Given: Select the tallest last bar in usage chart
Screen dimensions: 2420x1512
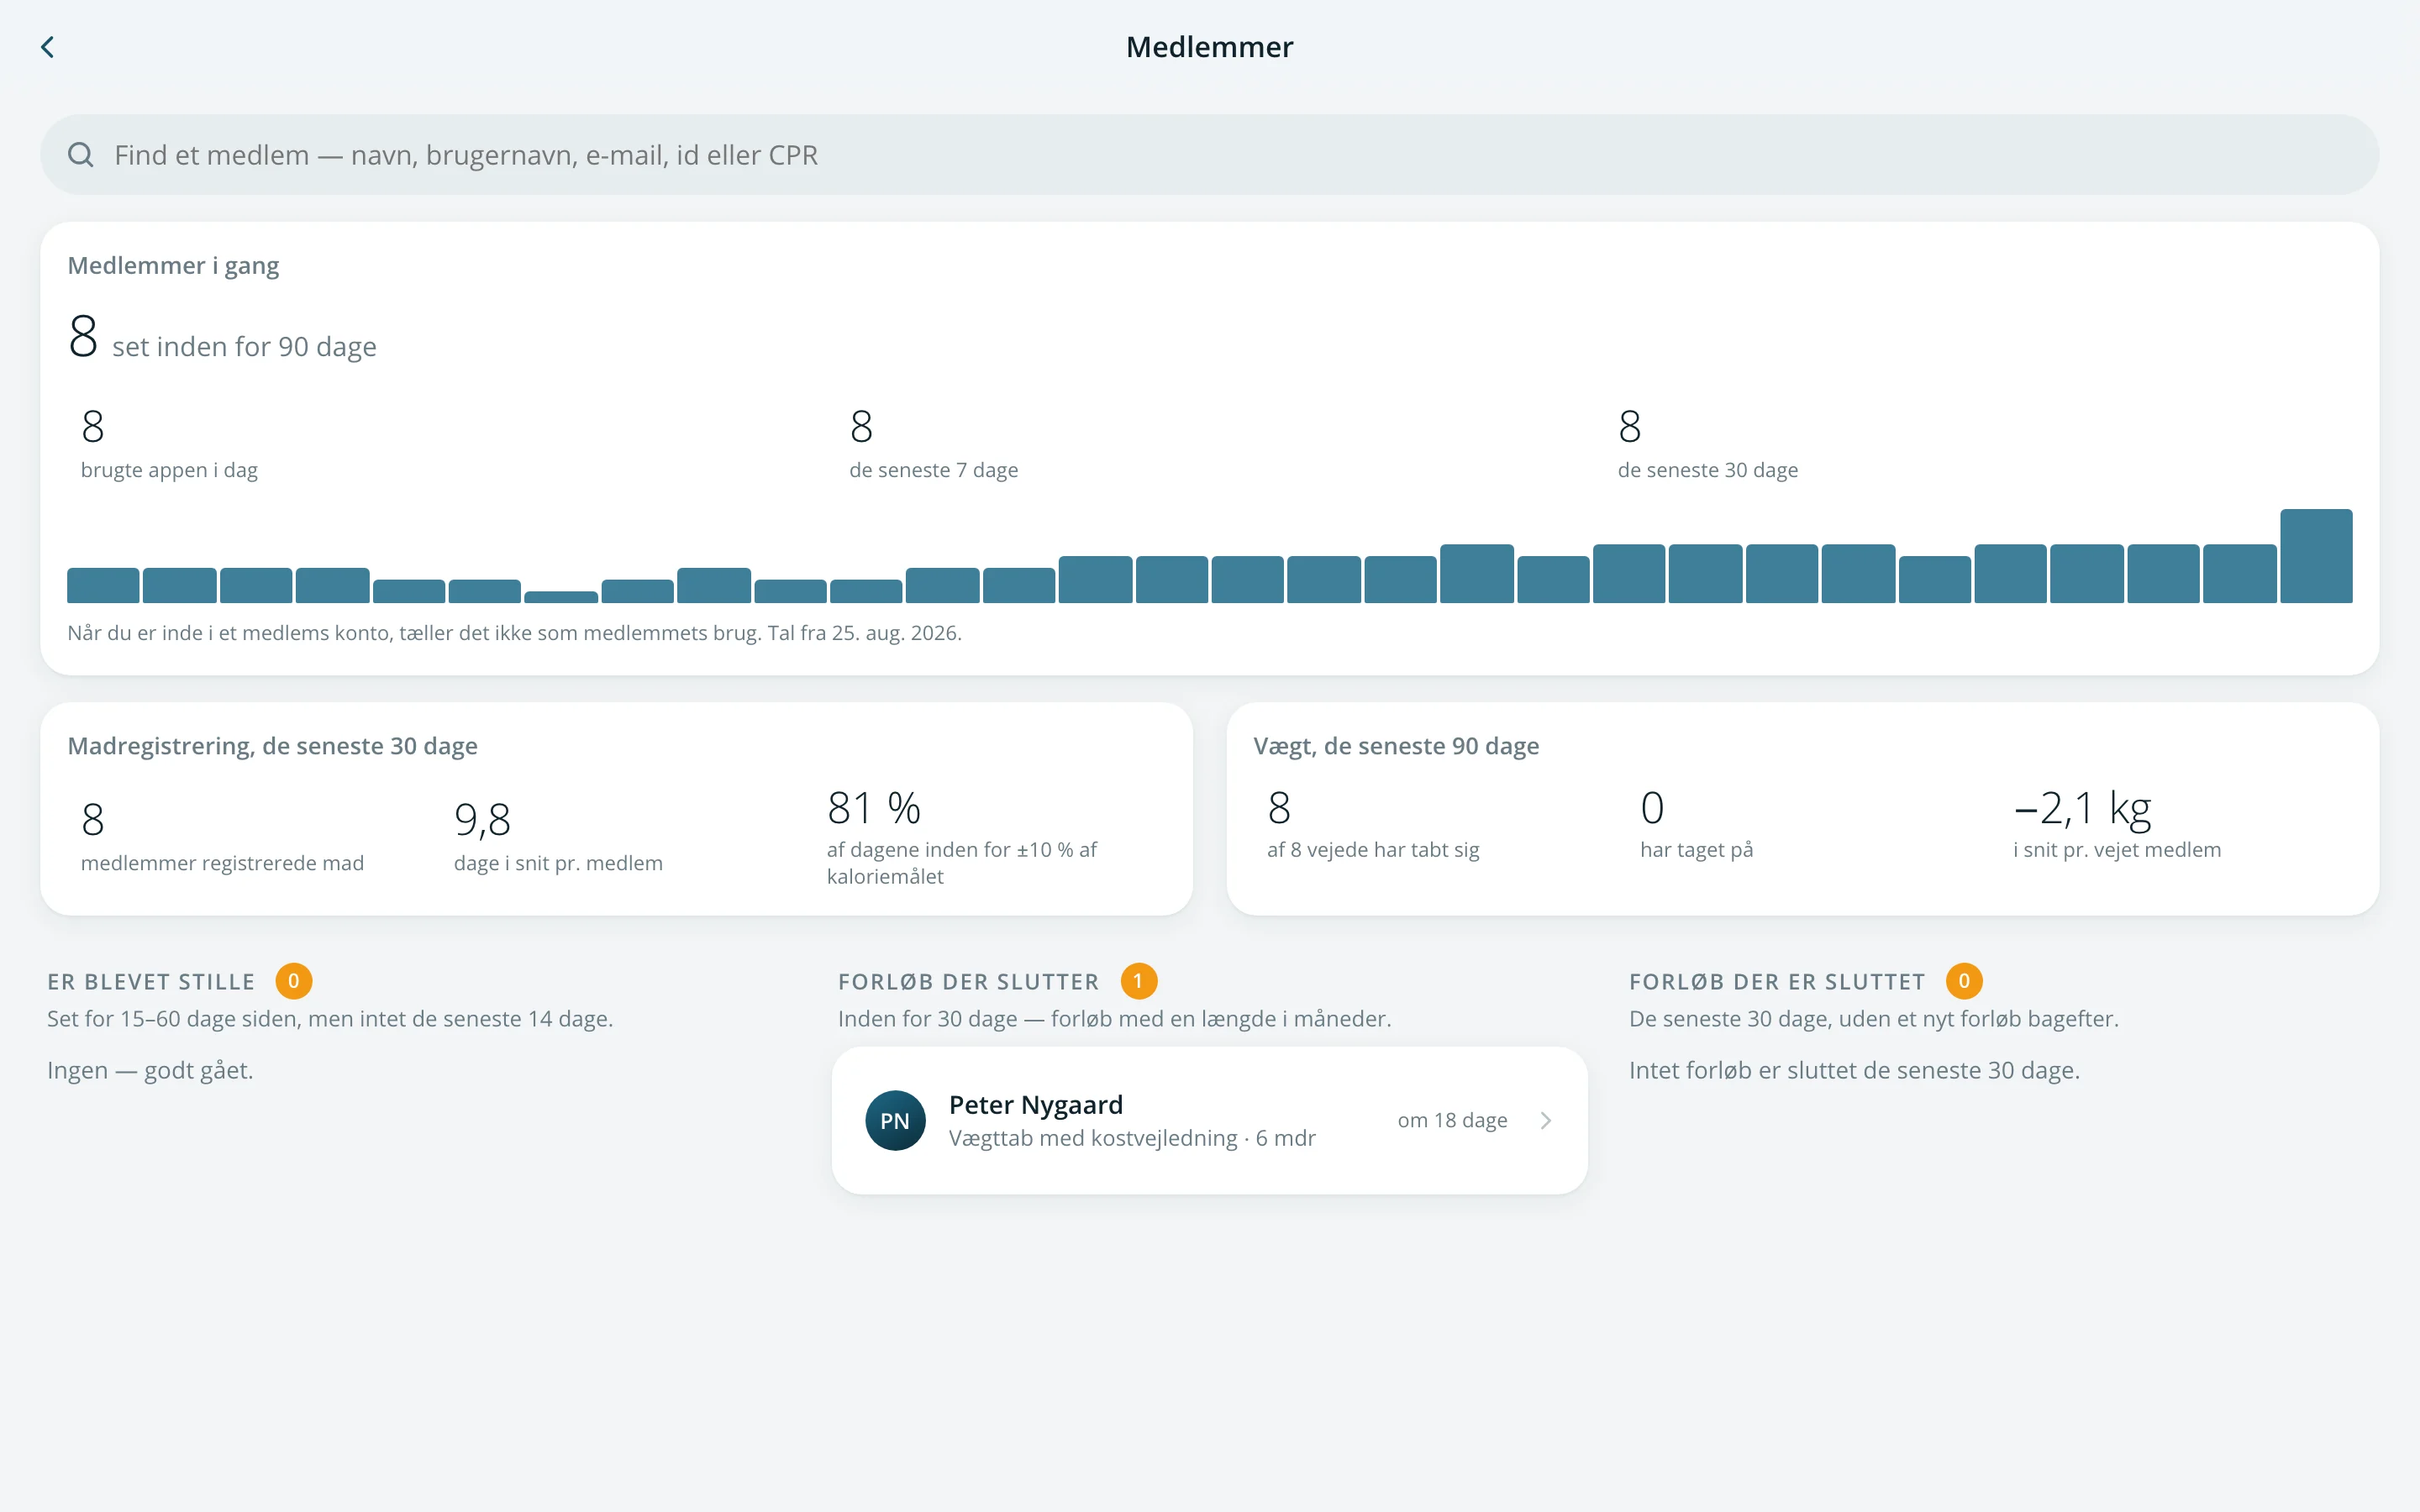Looking at the screenshot, I should pos(2316,556).
